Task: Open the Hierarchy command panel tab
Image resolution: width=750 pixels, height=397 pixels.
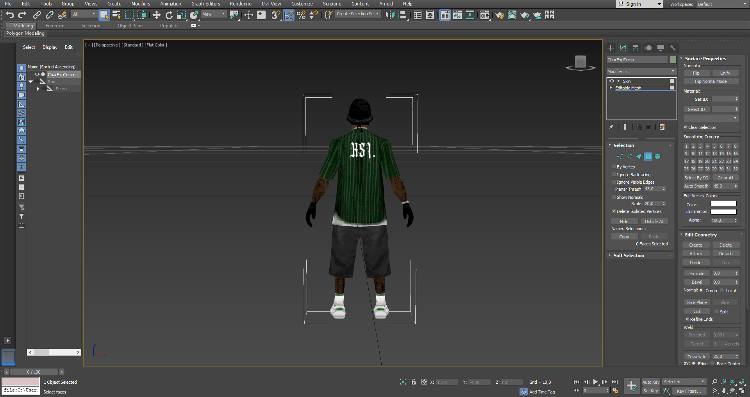Action: (x=636, y=48)
